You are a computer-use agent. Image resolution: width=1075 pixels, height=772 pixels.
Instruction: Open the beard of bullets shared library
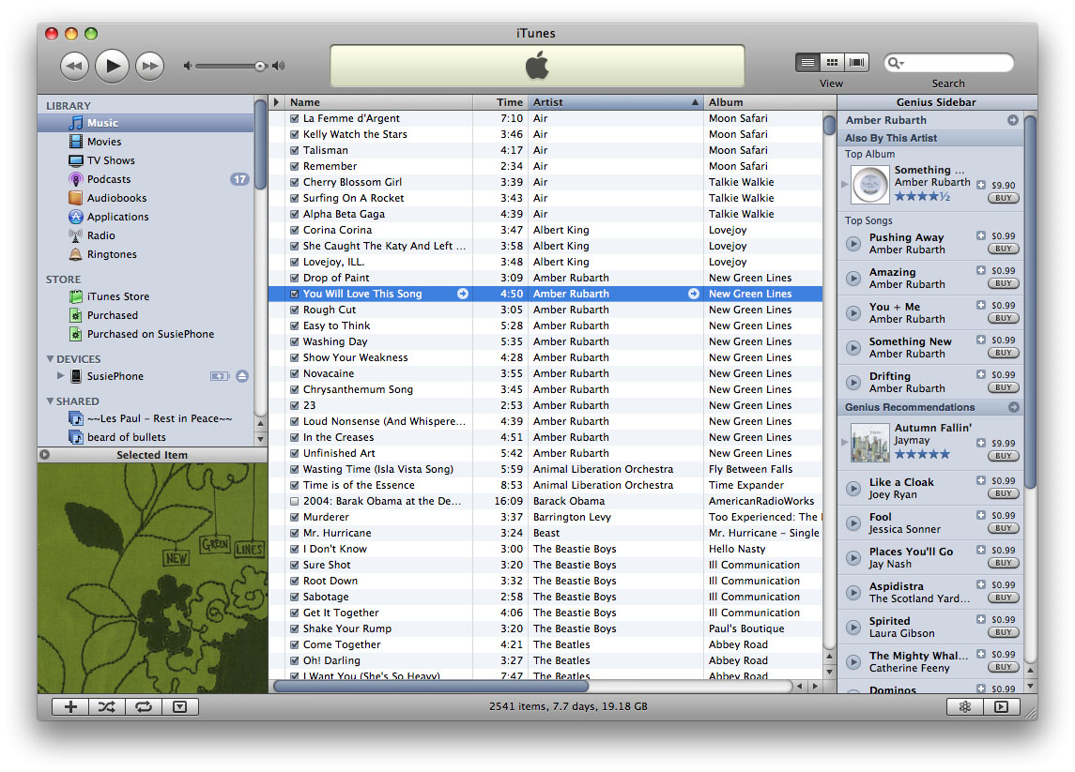point(126,437)
